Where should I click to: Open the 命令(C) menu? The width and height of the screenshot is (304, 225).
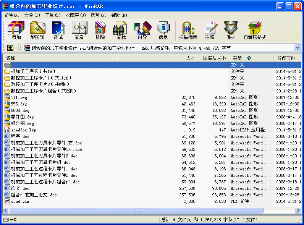tap(32, 15)
